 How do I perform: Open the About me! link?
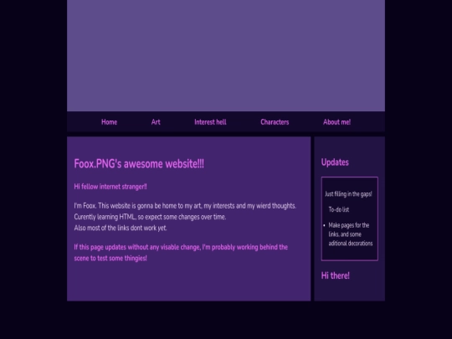(336, 122)
